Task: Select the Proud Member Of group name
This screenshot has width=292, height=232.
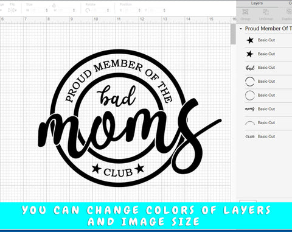Action: pyautogui.click(x=268, y=29)
